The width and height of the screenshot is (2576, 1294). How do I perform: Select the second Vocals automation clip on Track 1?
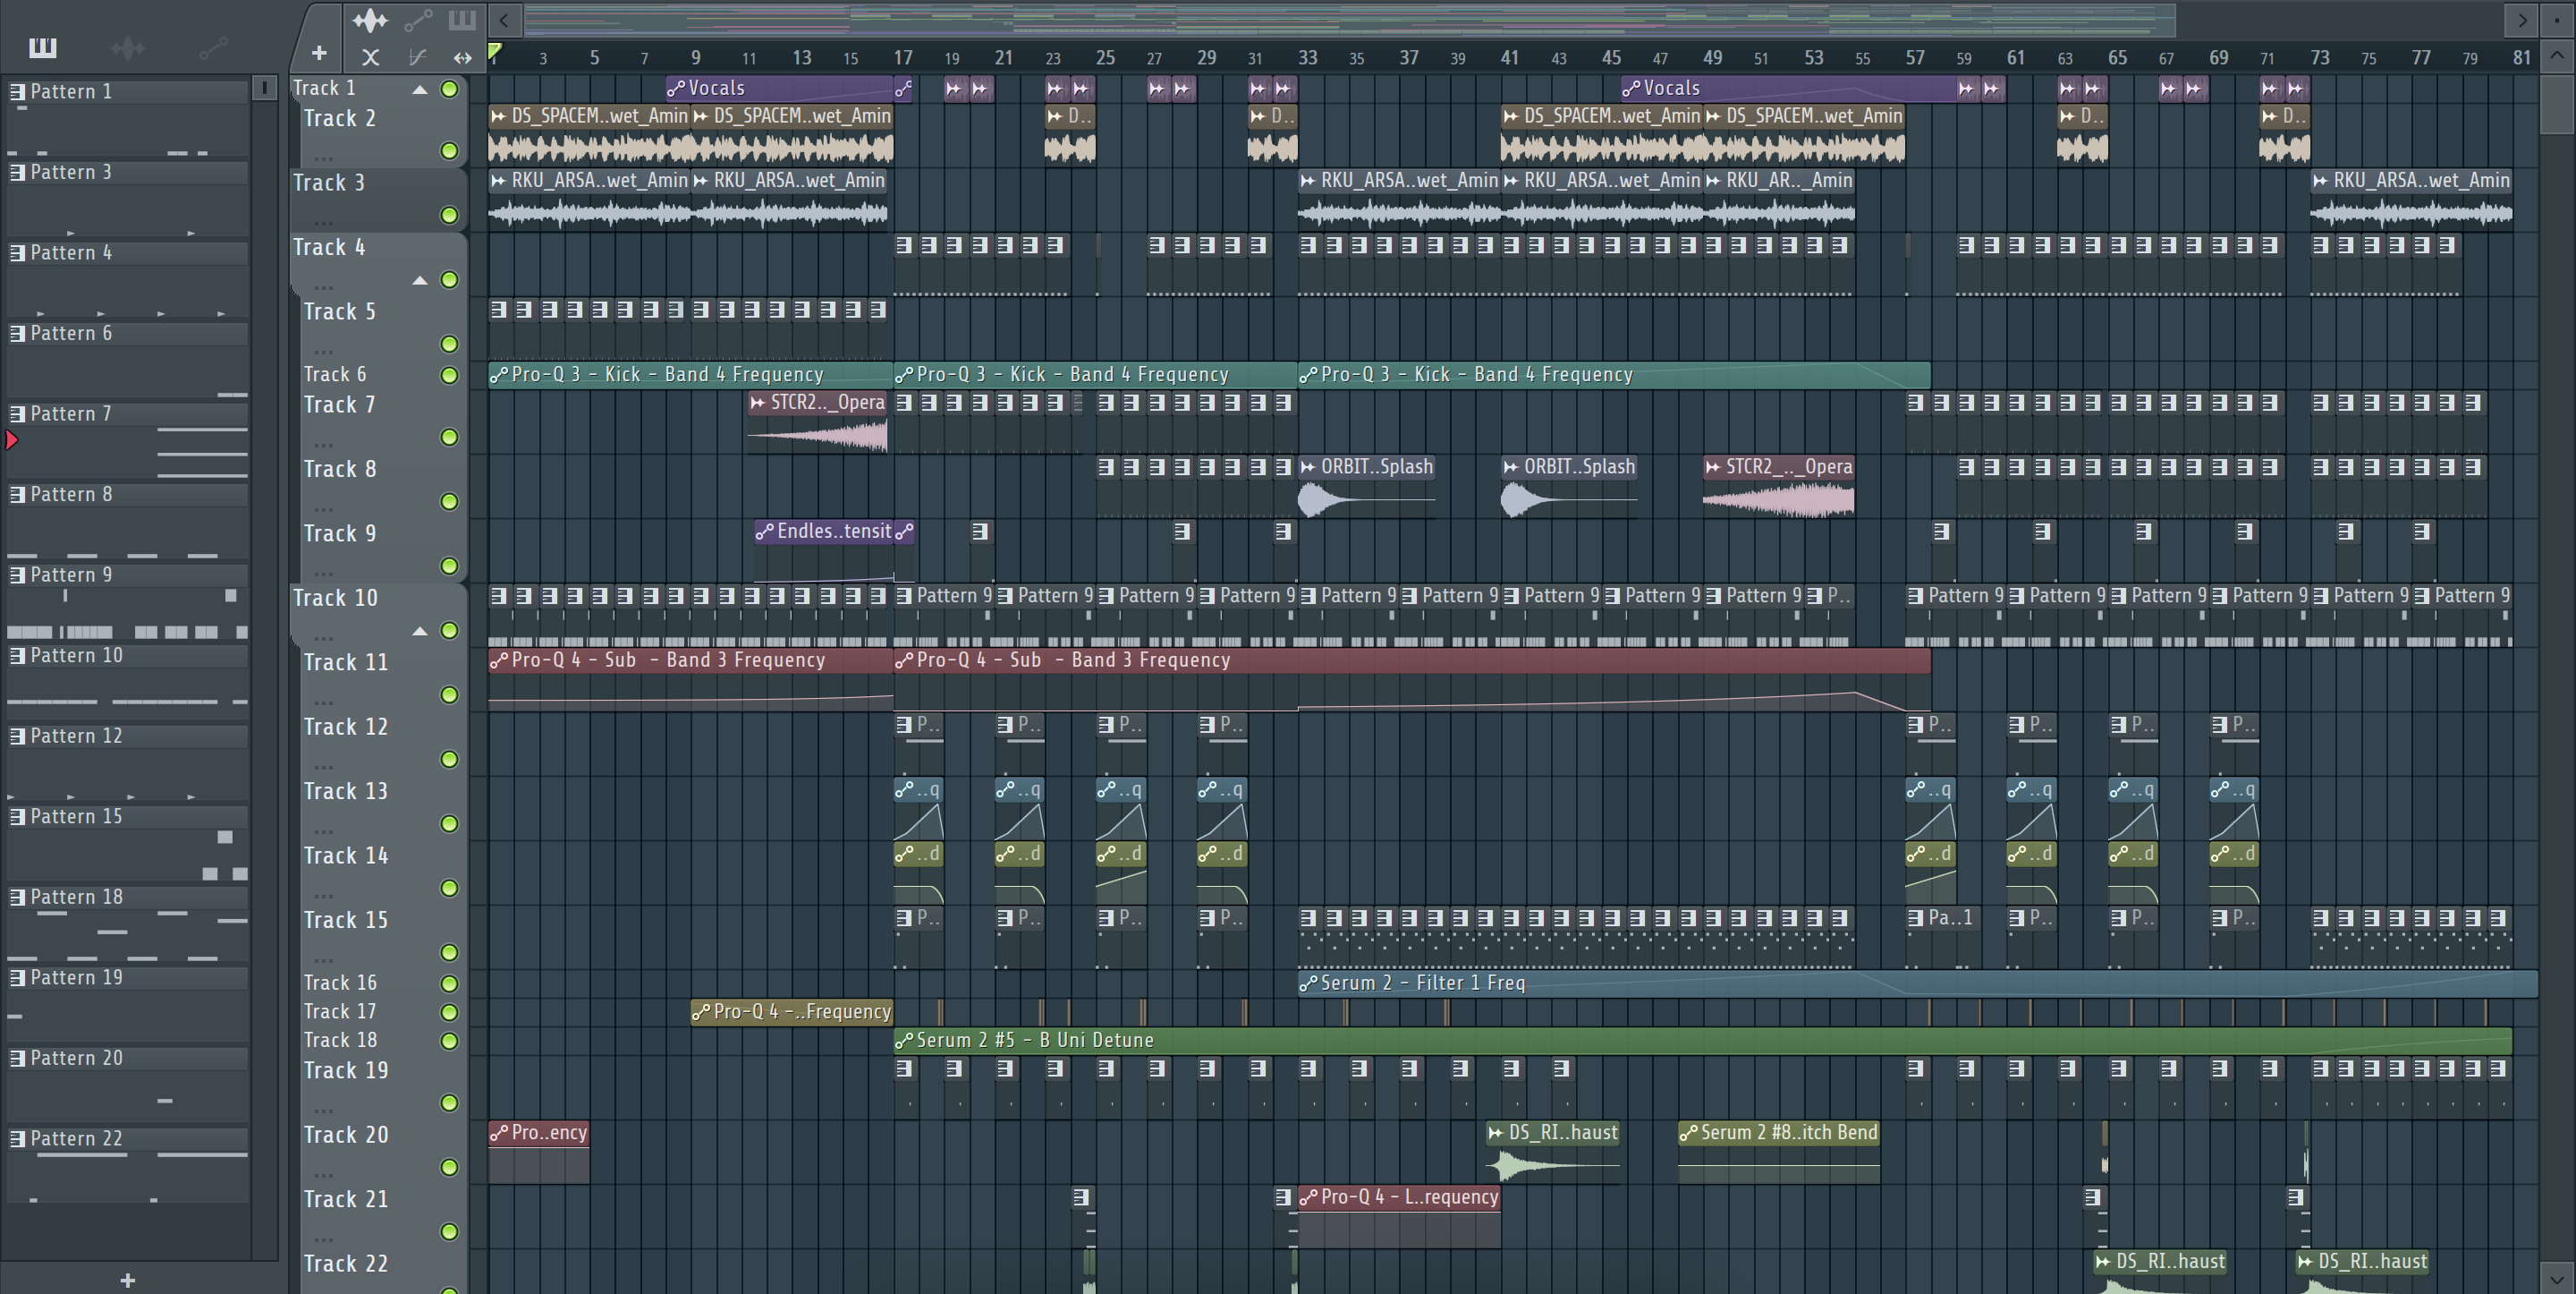[x=1788, y=88]
